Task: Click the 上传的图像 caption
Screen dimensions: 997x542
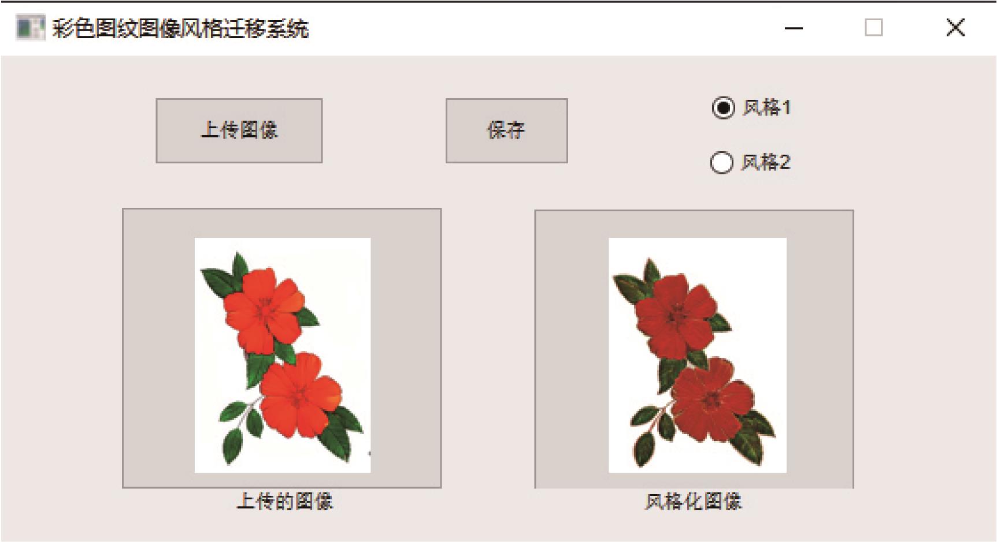Action: coord(285,501)
